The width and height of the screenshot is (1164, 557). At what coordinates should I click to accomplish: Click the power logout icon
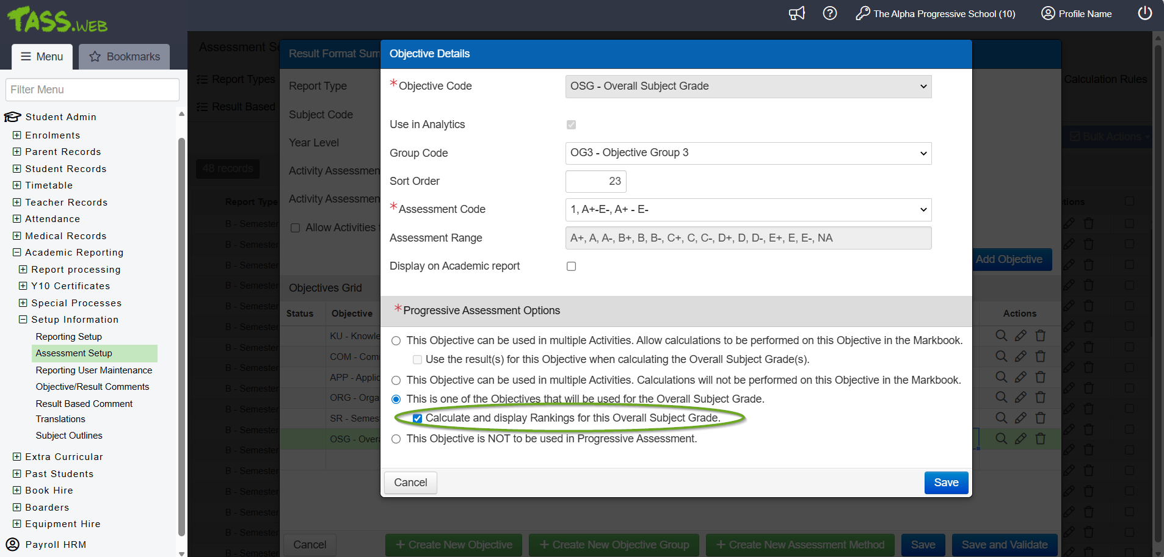click(1144, 13)
